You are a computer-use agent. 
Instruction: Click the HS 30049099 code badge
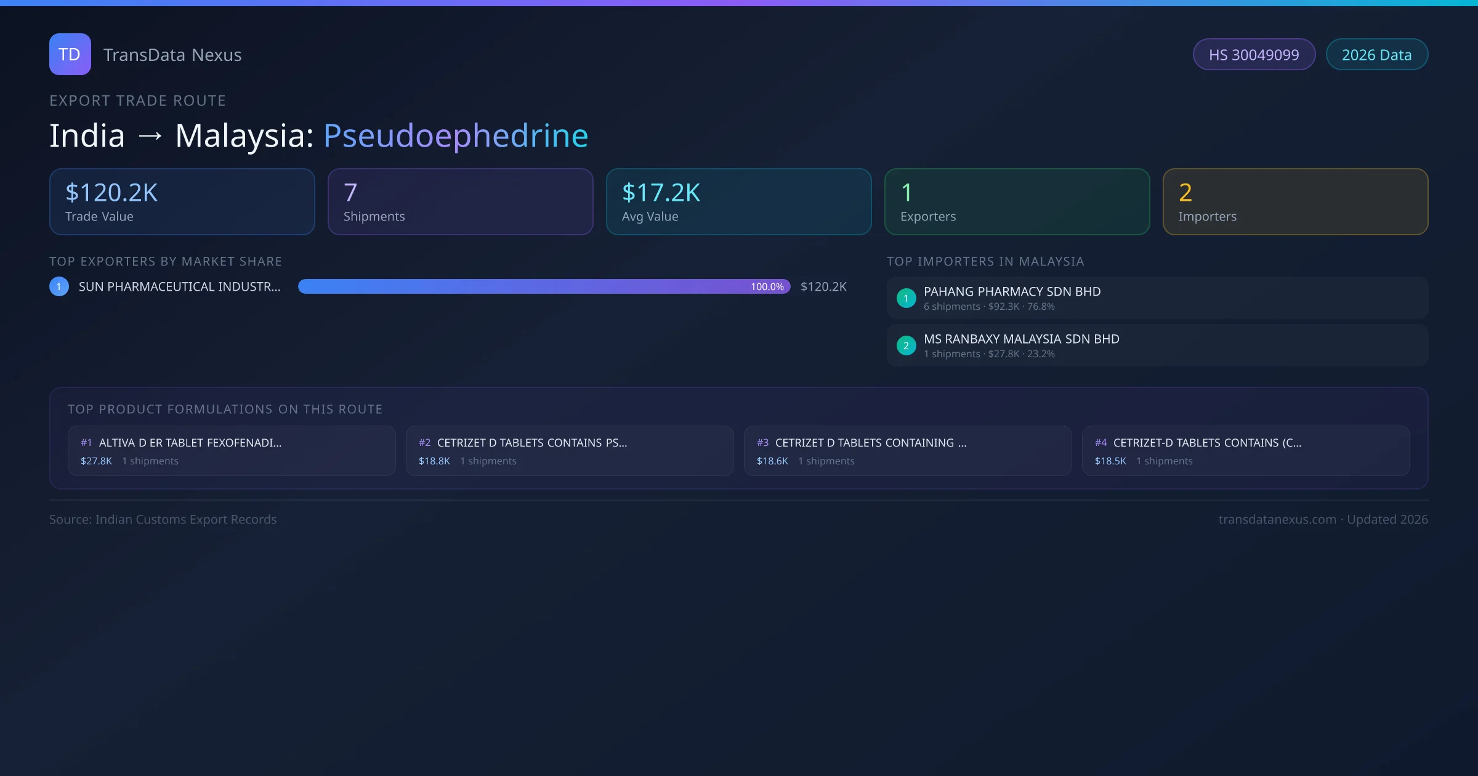click(x=1254, y=54)
